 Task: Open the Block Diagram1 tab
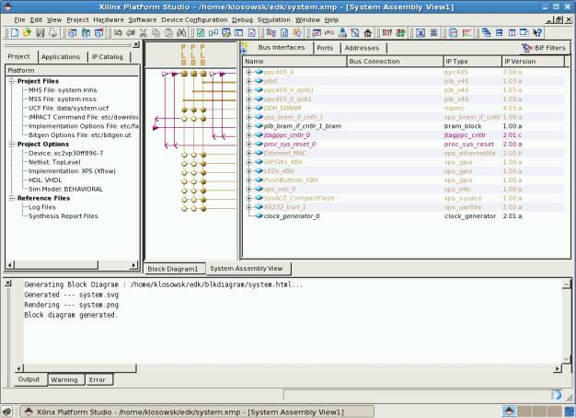[173, 269]
